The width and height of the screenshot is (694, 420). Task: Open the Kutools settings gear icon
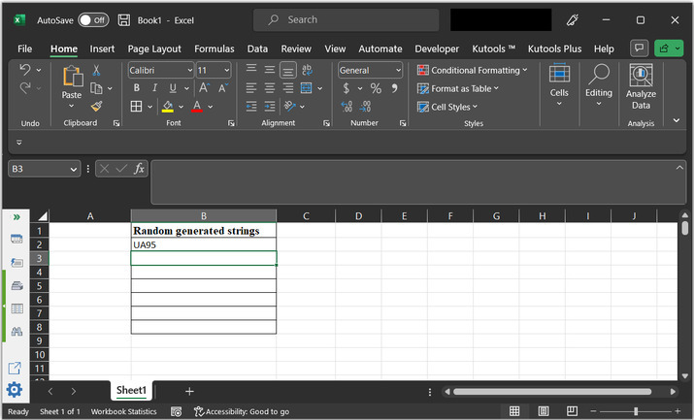[15, 390]
